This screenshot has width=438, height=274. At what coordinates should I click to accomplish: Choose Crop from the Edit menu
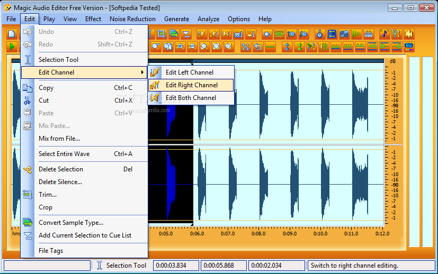pyautogui.click(x=84, y=207)
